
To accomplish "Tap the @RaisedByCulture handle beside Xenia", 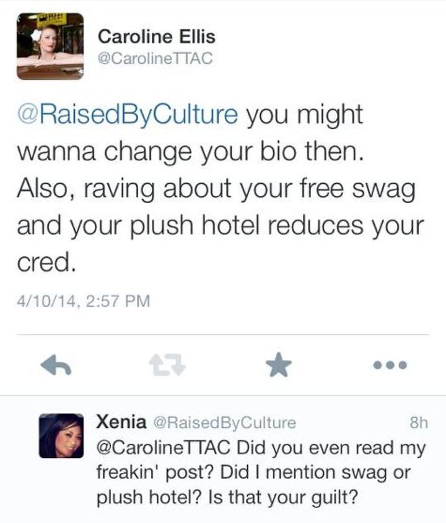I will click(x=224, y=423).
